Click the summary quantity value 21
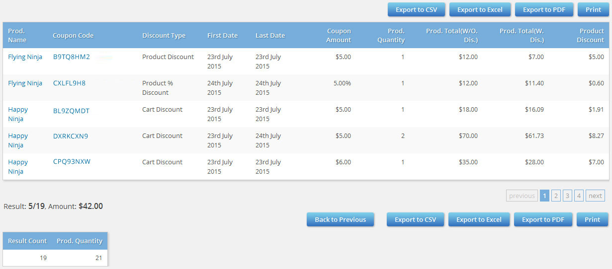The image size is (612, 269). [99, 258]
